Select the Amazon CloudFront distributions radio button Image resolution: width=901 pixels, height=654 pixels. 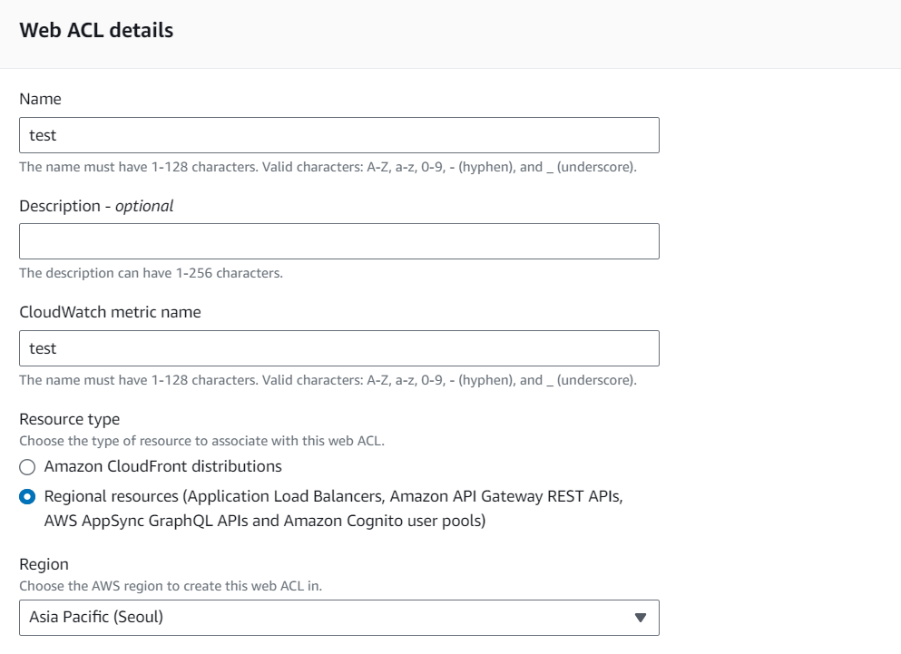click(27, 467)
